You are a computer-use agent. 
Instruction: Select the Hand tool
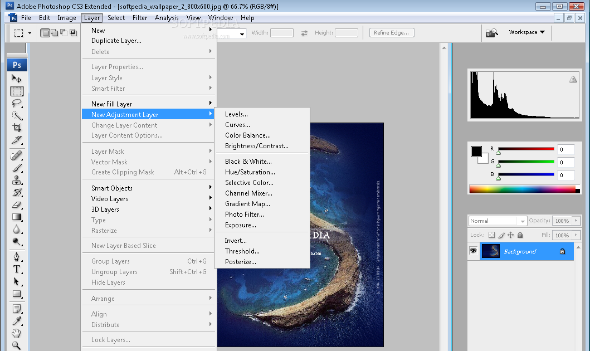pos(17,333)
